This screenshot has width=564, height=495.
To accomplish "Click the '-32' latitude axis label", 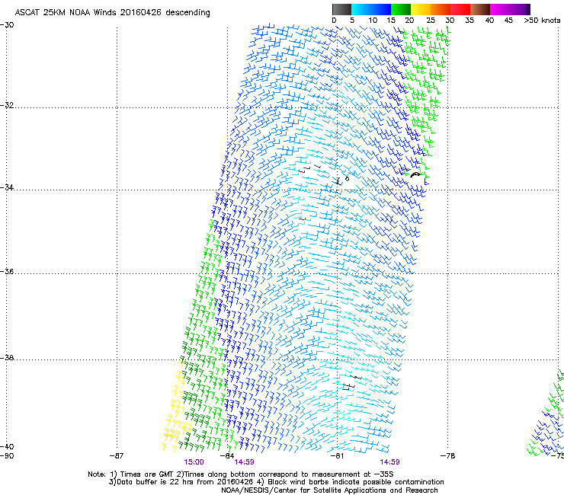I will click(7, 105).
